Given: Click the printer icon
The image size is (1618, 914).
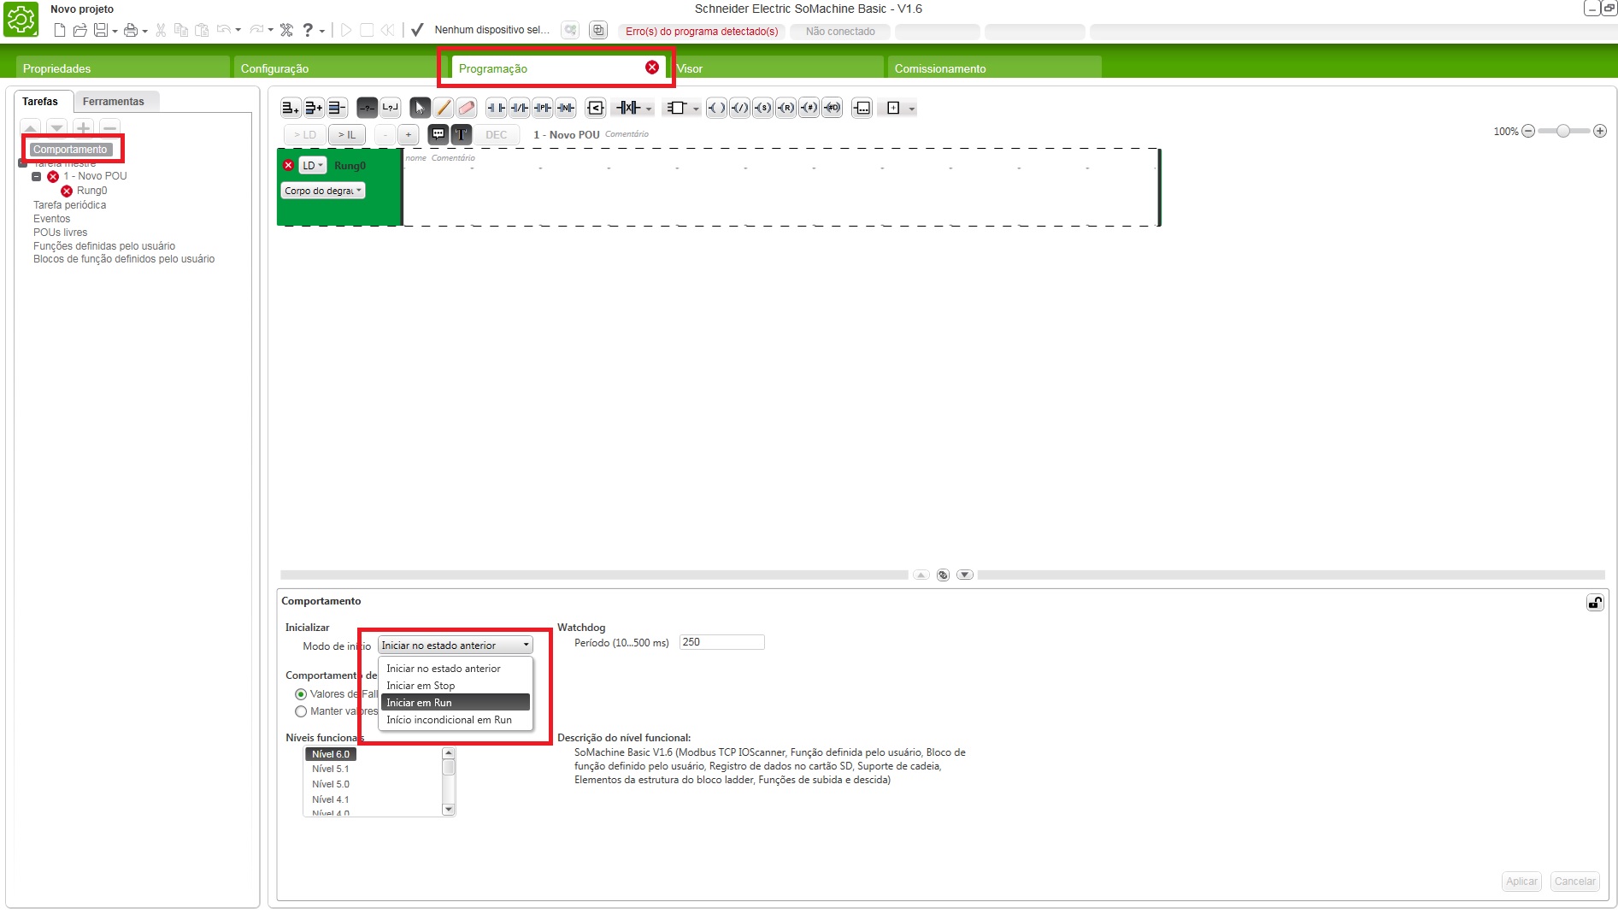Looking at the screenshot, I should point(131,30).
